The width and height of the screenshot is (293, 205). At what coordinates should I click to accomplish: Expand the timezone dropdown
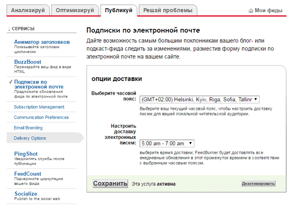tap(199, 99)
